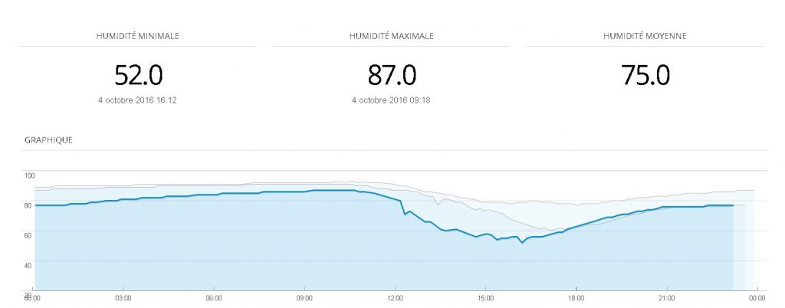
Task: Click the lowest dip of the blue humidity line
Action: coord(522,242)
